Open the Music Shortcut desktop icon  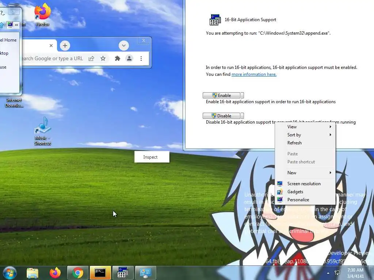(42, 131)
